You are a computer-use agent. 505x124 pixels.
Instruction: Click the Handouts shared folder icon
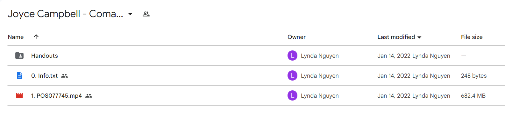click(x=19, y=55)
